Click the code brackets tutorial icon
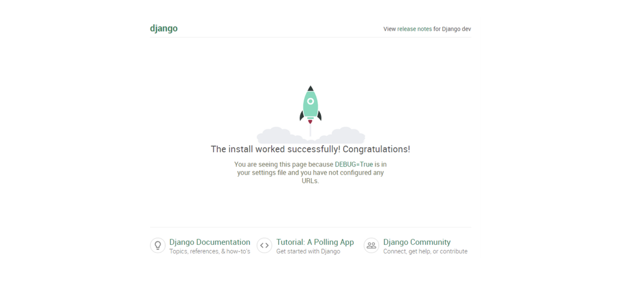This screenshot has width=626, height=284. click(264, 245)
